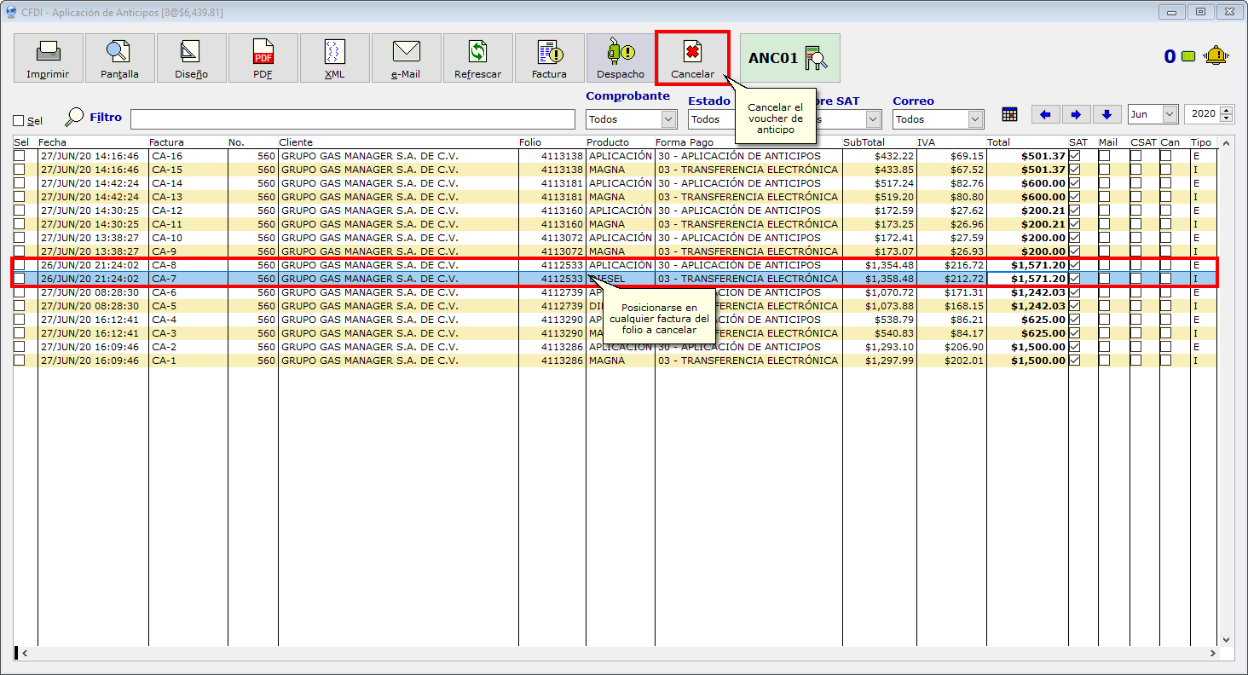Open the Jun month dropdown
1248x675 pixels.
[1169, 114]
